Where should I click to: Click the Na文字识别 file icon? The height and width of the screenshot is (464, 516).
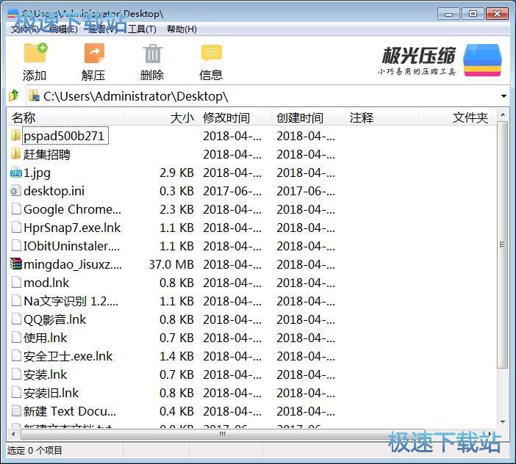point(16,301)
